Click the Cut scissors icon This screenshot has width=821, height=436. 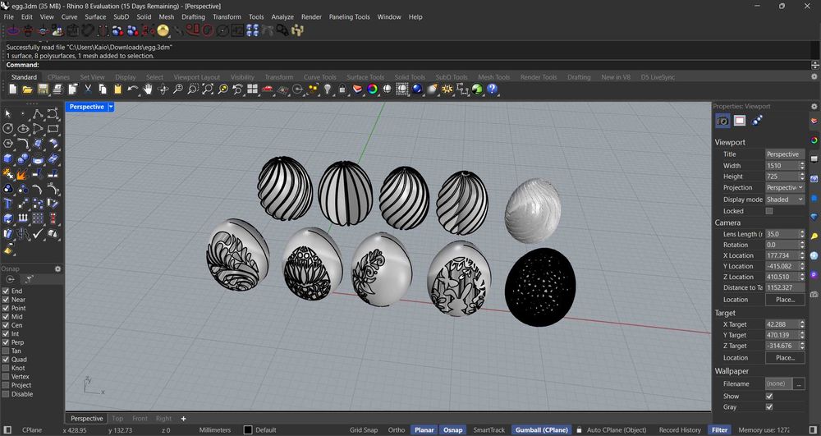[x=88, y=89]
